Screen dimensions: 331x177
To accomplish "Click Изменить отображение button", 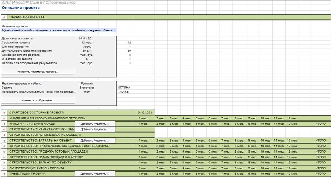I will coord(38,100).
